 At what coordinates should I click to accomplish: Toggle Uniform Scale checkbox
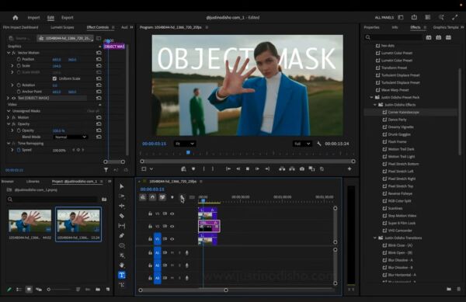(x=54, y=78)
